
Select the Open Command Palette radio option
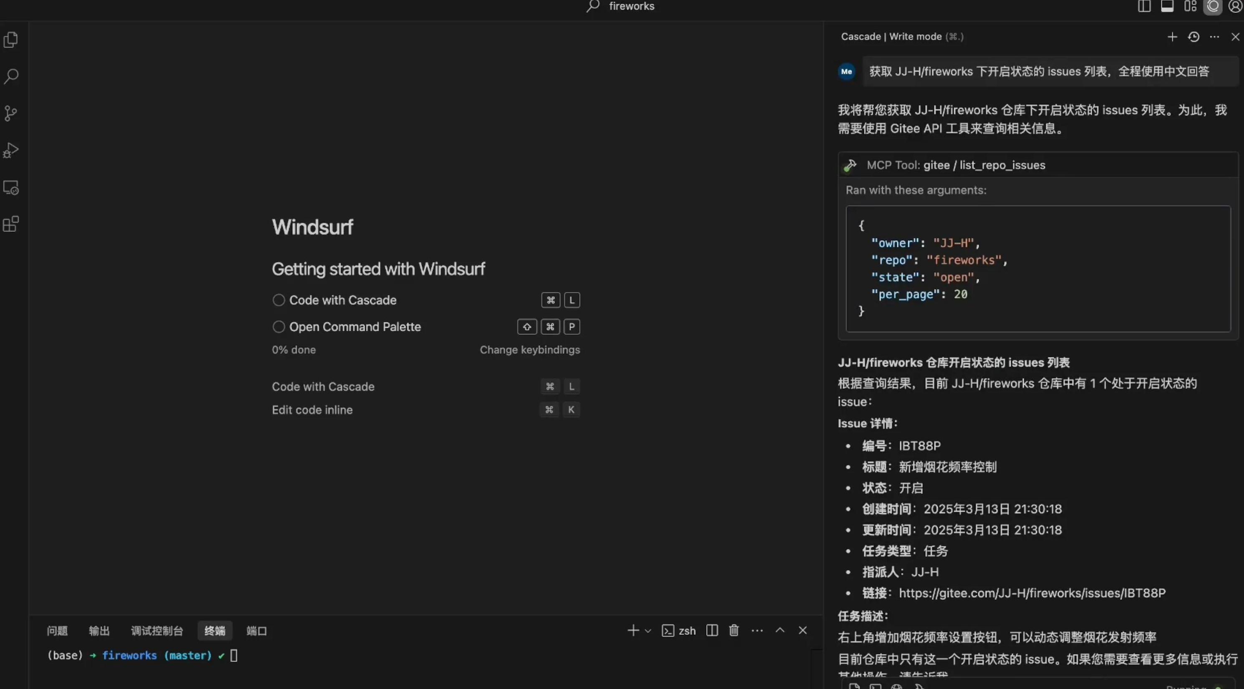279,327
